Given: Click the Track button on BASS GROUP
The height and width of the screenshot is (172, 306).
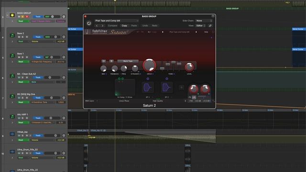Looking at the screenshot, I should point(38,17).
